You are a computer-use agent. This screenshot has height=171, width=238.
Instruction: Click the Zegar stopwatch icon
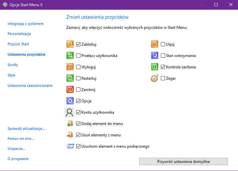tap(155, 78)
